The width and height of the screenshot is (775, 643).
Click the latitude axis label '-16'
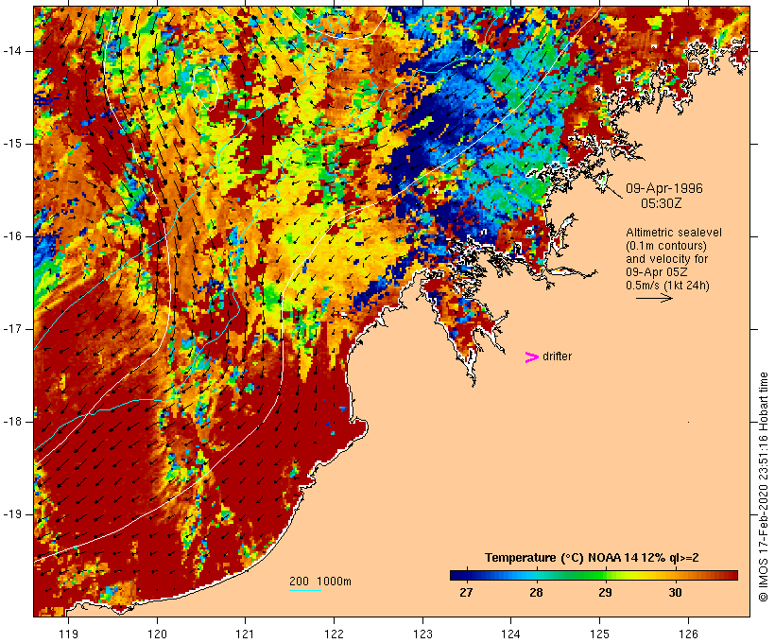12,236
